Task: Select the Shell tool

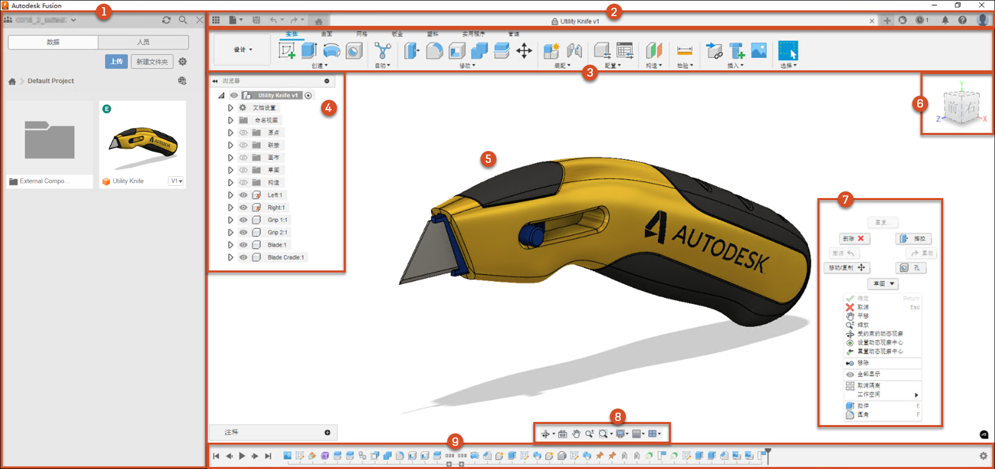Action: click(x=457, y=51)
